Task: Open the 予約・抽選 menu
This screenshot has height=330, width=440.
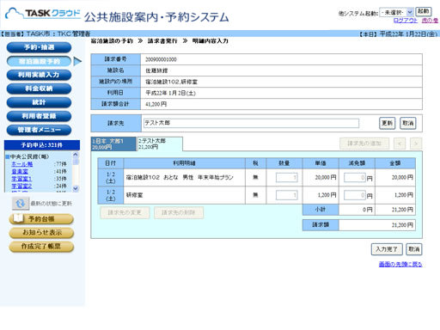Action: (39, 47)
